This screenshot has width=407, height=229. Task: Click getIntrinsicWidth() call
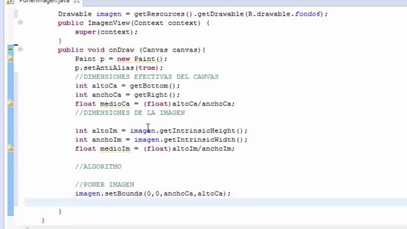(x=203, y=140)
